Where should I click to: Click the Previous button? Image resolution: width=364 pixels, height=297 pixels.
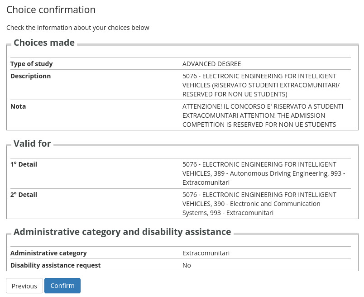24,286
